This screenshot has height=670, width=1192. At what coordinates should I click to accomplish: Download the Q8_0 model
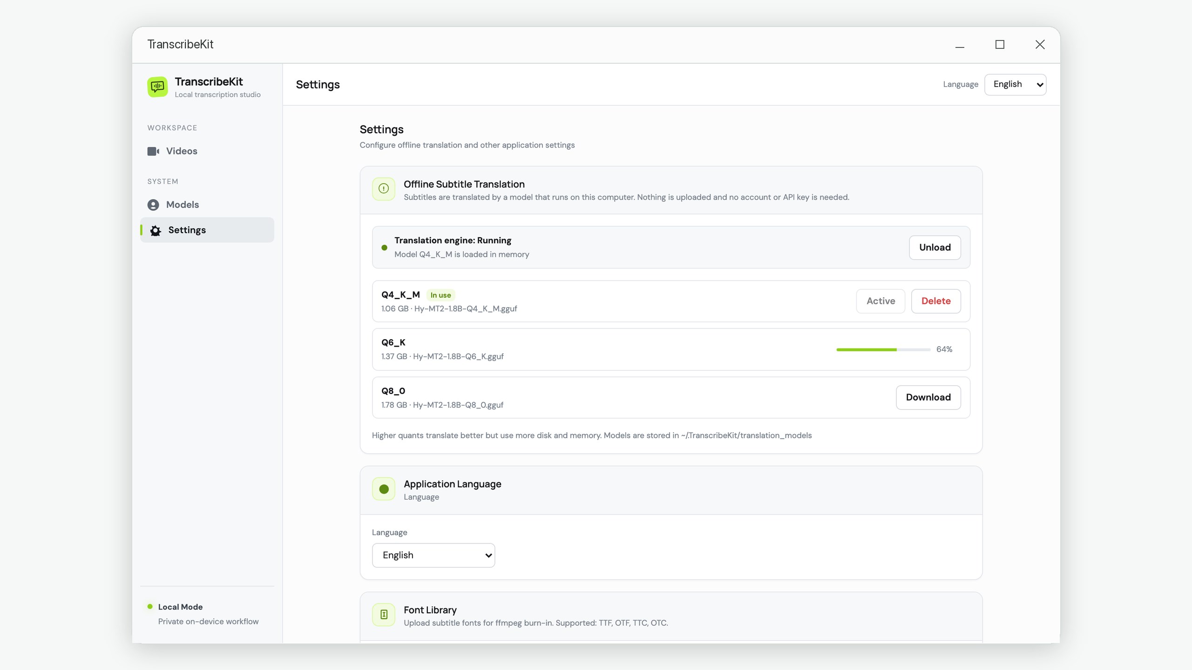pos(928,397)
